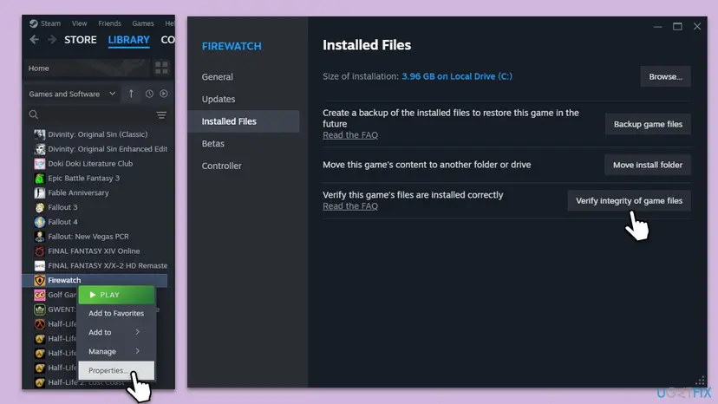Choose Properties... in the context menu
Viewport: 718px width, 404px height.
[116, 370]
